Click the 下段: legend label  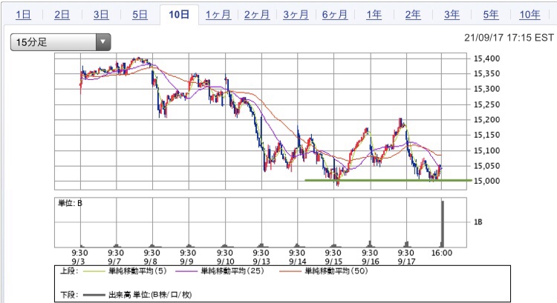tap(70, 295)
